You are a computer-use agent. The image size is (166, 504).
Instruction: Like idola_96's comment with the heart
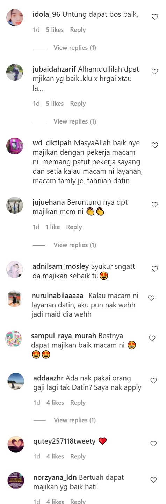point(155,17)
